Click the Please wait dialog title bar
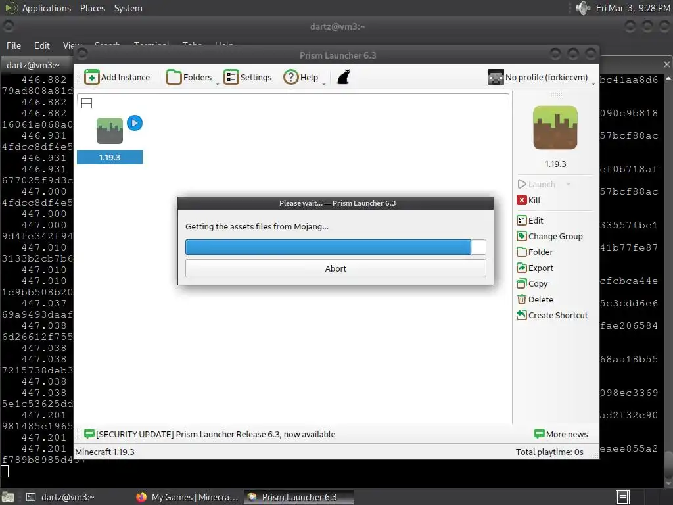This screenshot has height=505, width=673. (x=336, y=203)
